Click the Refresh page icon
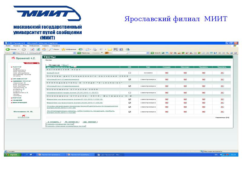The image size is (242, 181). [38, 49]
